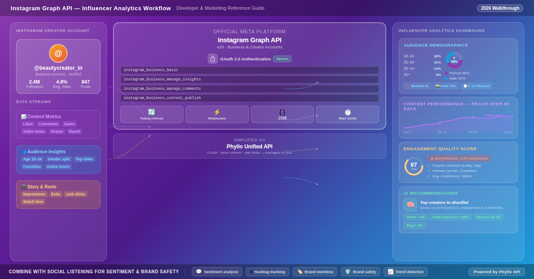Click the Shares tag

pos(57,132)
